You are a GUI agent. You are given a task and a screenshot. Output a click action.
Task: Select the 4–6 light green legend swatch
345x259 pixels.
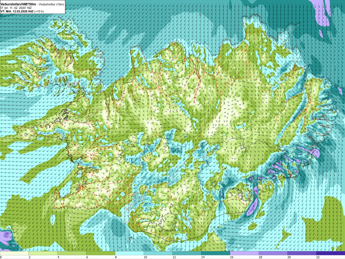(x=72, y=253)
